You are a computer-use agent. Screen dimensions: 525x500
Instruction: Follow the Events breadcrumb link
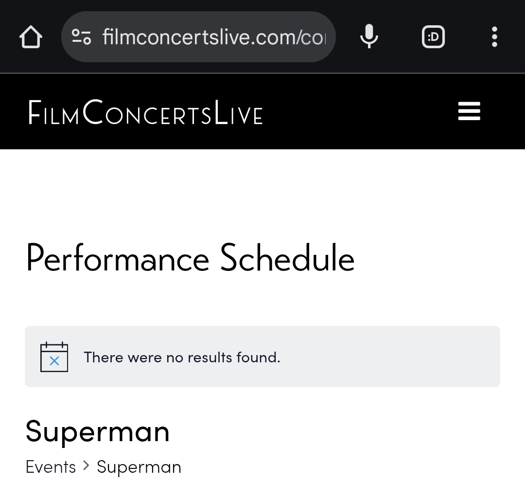coord(51,467)
